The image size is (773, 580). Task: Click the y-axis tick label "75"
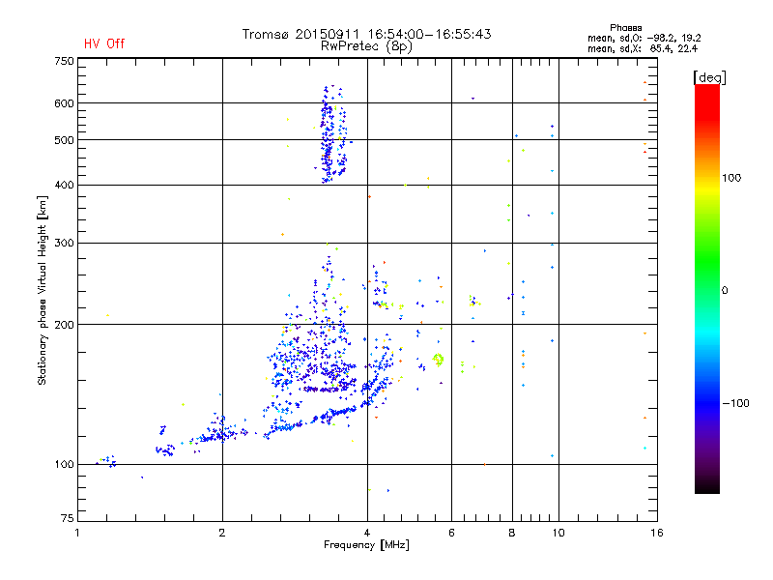pos(68,518)
